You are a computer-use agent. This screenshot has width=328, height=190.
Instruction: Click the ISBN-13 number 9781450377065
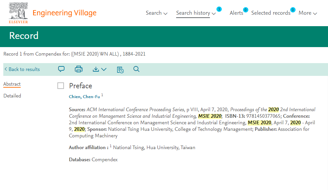263,116
